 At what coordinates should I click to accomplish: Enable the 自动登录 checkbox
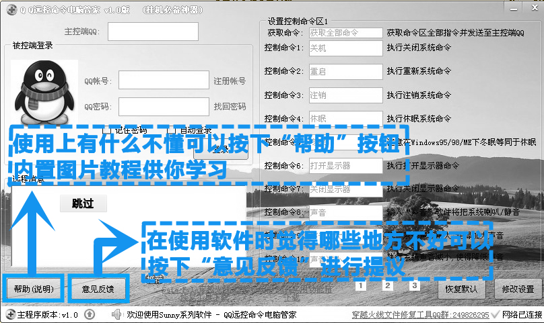point(171,130)
